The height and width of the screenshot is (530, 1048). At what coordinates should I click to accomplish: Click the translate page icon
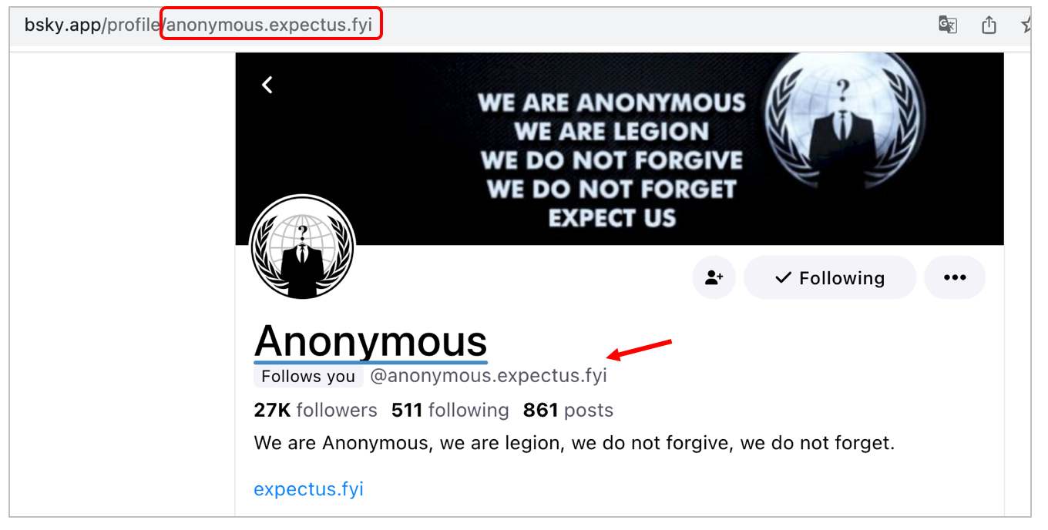pos(947,25)
